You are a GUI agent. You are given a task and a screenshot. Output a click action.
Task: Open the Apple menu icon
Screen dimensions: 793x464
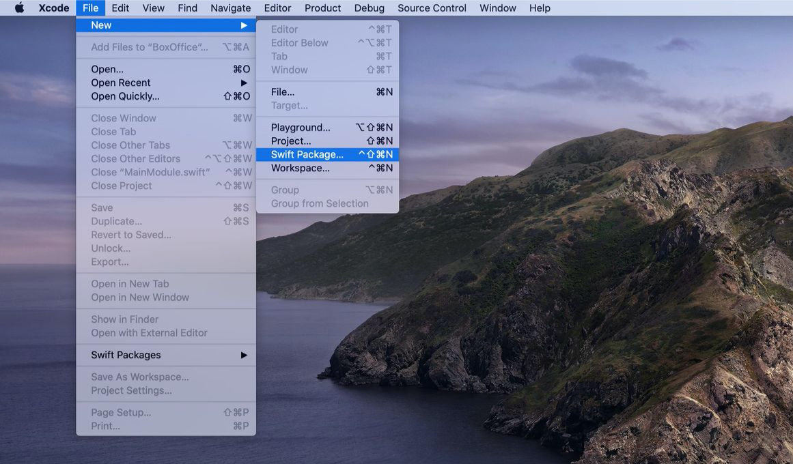[x=19, y=8]
